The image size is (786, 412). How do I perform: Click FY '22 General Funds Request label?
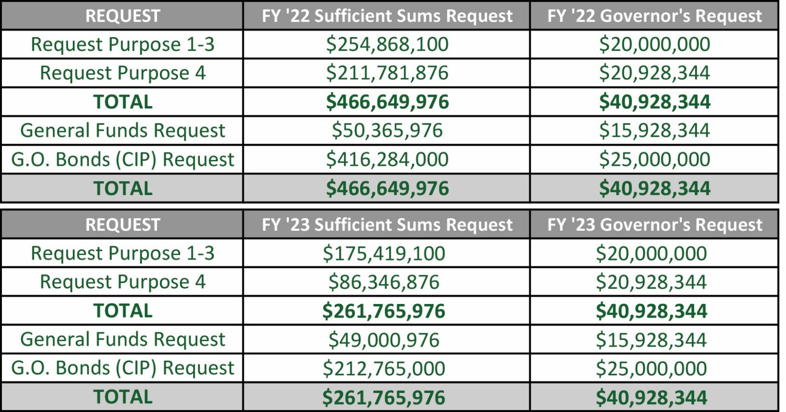pyautogui.click(x=123, y=130)
